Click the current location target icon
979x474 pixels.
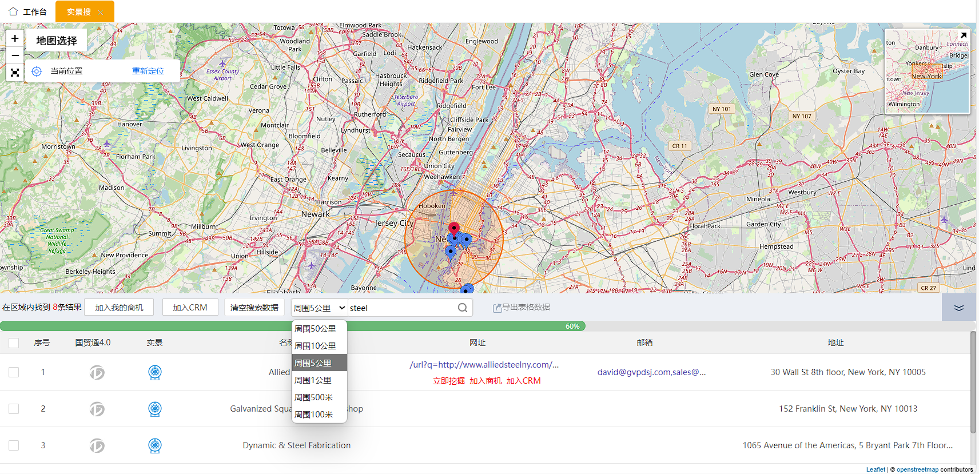pyautogui.click(x=37, y=71)
